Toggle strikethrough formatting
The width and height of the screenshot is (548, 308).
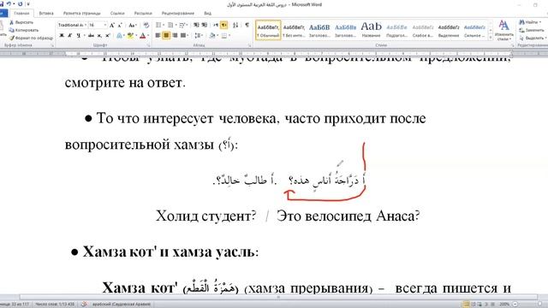coord(91,35)
